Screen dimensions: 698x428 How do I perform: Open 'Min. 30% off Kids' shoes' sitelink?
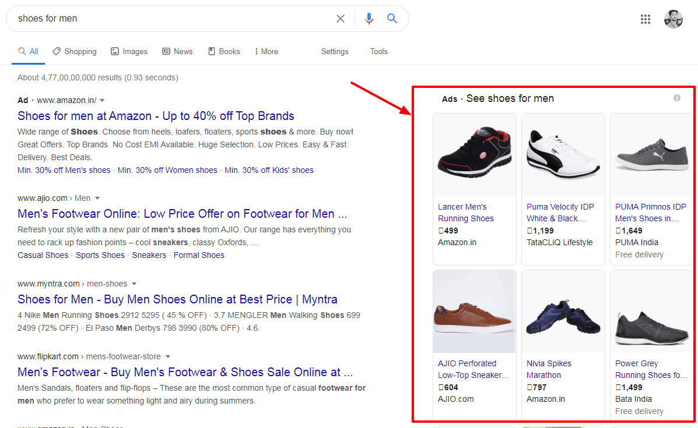click(x=269, y=170)
